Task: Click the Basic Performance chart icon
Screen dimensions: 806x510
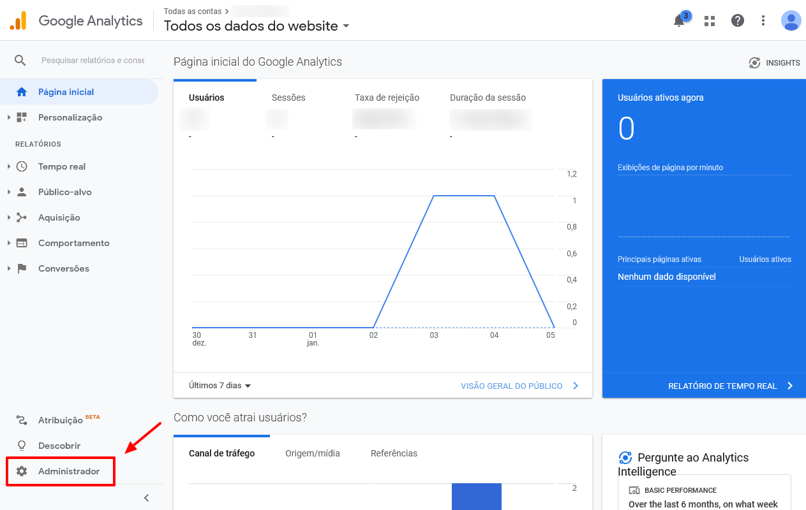Action: pyautogui.click(x=634, y=490)
